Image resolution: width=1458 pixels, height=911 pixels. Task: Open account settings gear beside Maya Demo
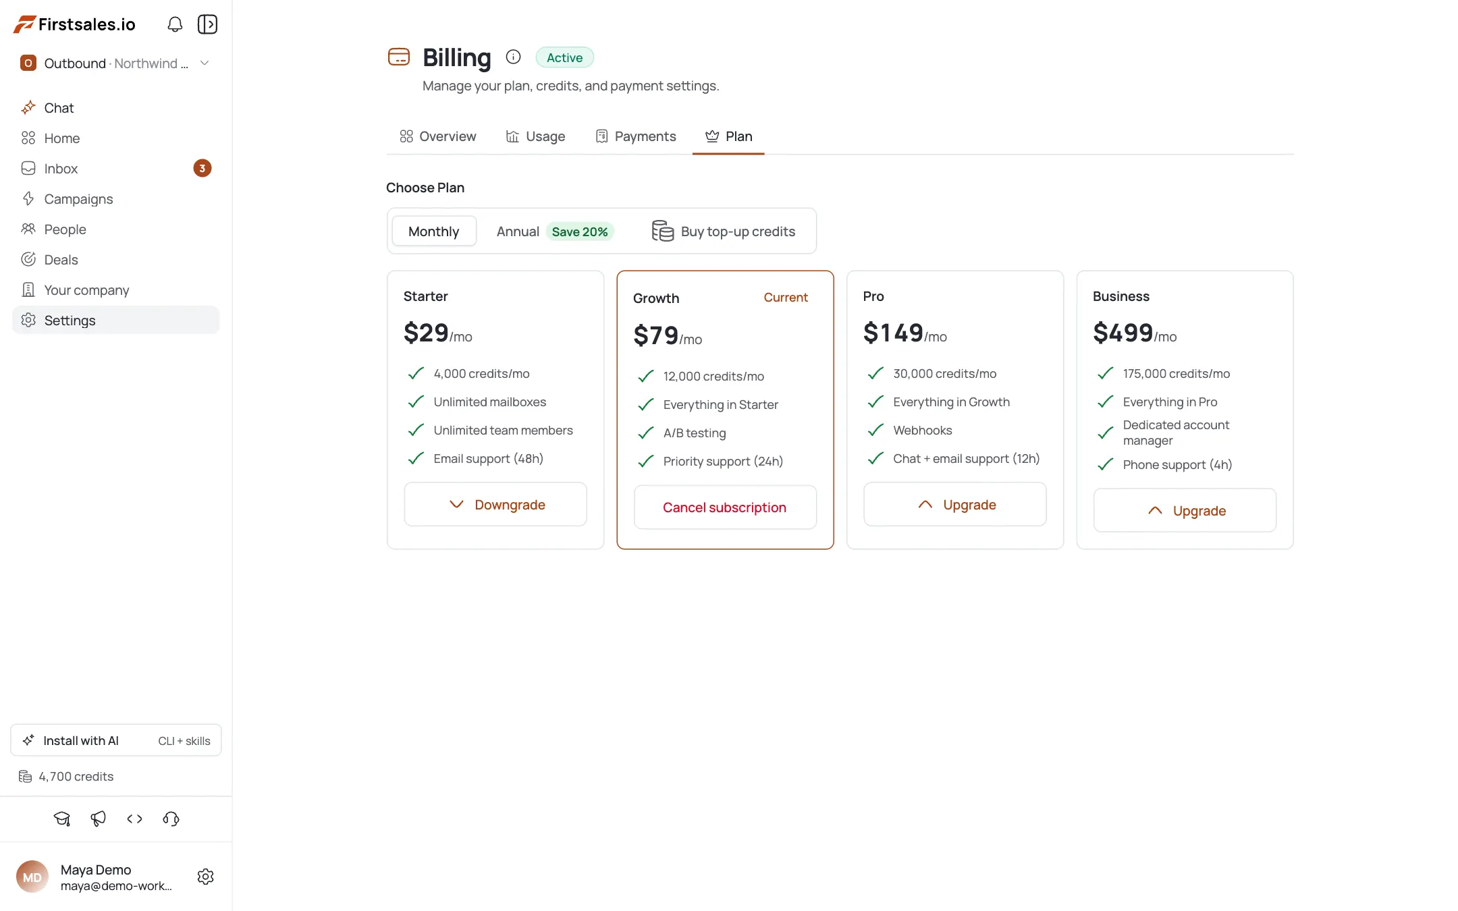[x=206, y=877]
